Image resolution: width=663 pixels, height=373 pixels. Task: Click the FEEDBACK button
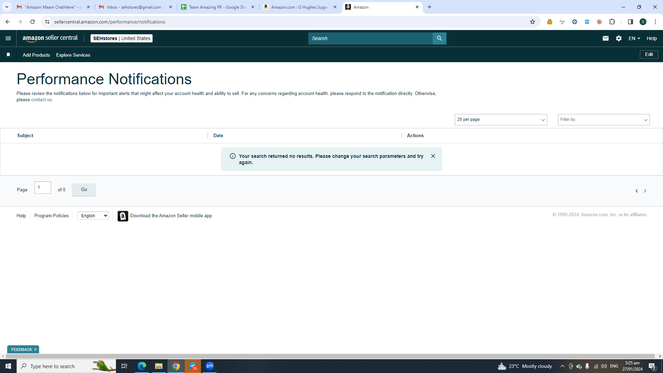[21, 350]
